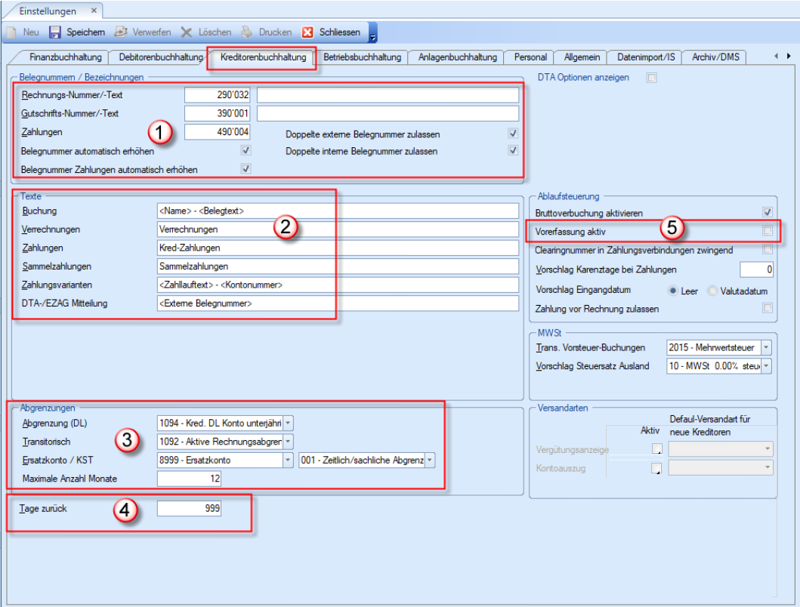The height and width of the screenshot is (607, 800).
Task: Click the Rechnungs-Nummer number field
Action: (x=218, y=95)
